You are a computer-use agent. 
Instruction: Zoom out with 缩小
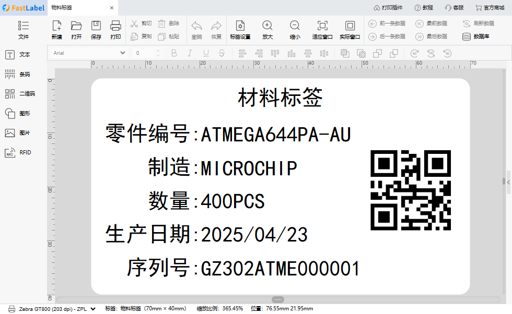[x=295, y=30]
